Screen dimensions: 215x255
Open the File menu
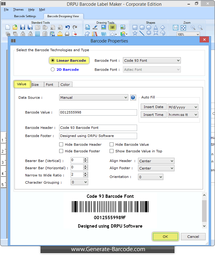click(x=6, y=10)
